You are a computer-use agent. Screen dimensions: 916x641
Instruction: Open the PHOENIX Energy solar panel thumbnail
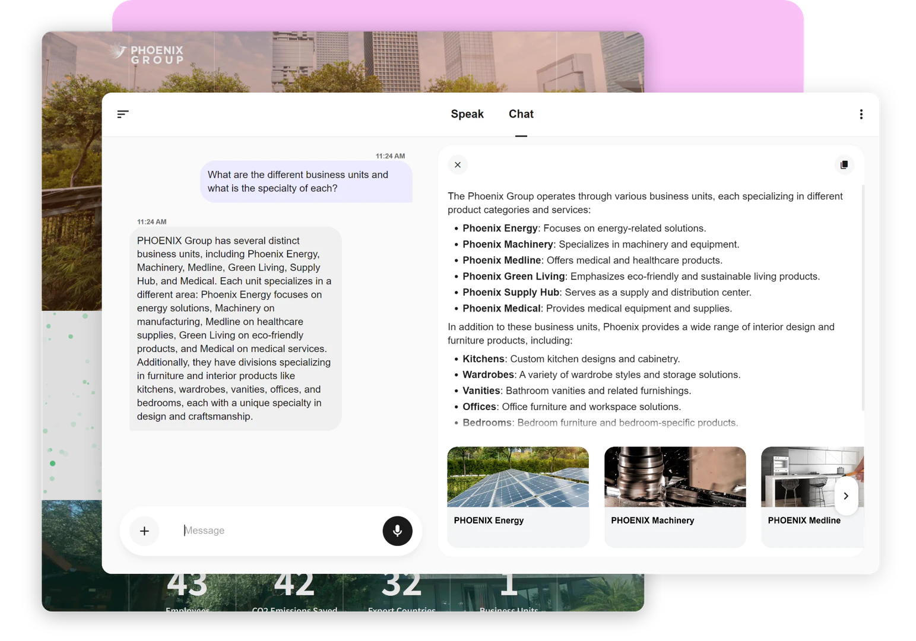[518, 477]
